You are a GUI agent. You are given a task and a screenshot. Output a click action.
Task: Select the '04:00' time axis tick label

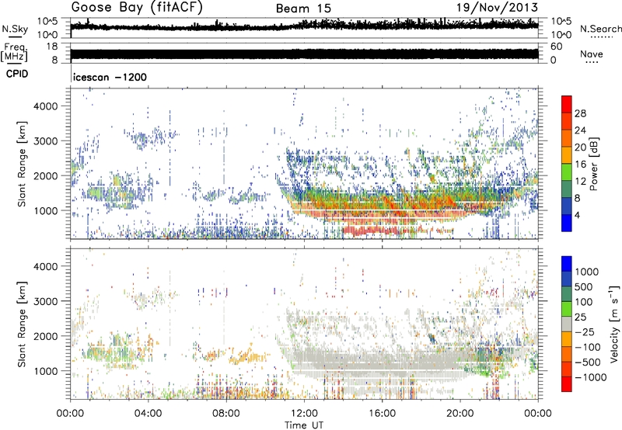tap(149, 414)
